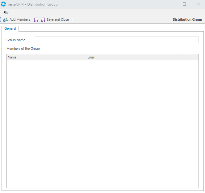The width and height of the screenshot is (205, 193).
Task: Click the Members of the Group label
Action: (23, 49)
